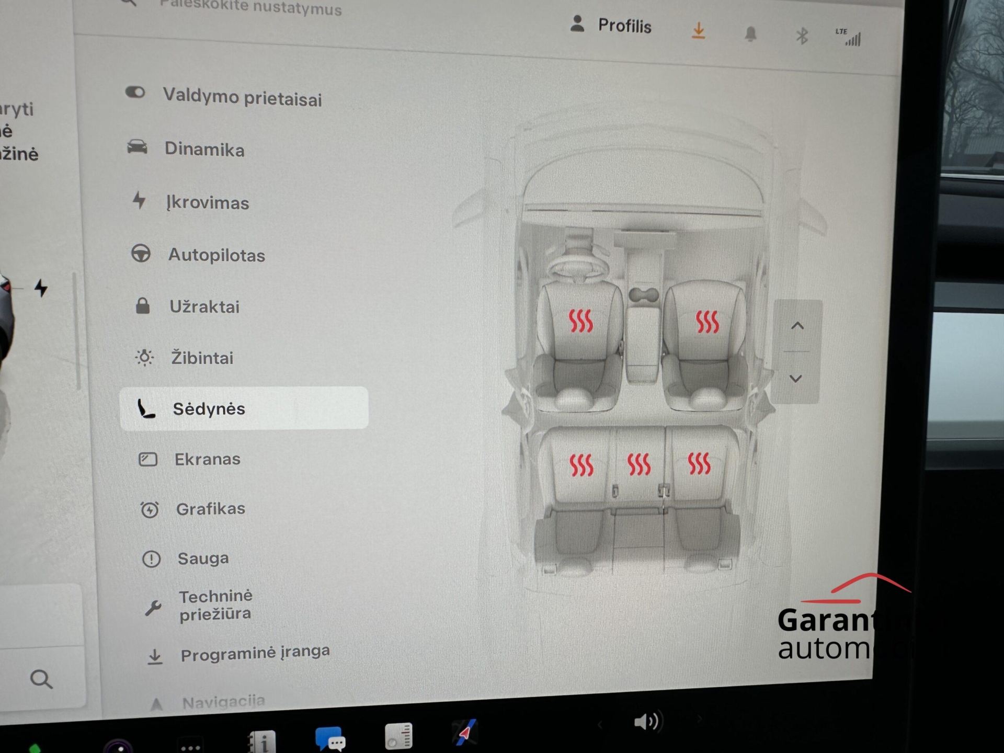Launch the radio app icon
The width and height of the screenshot is (1004, 753).
(398, 736)
